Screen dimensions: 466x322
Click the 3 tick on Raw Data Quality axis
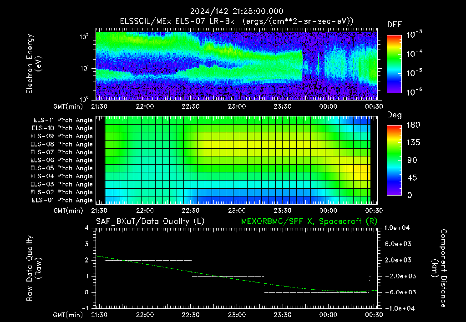87,244
